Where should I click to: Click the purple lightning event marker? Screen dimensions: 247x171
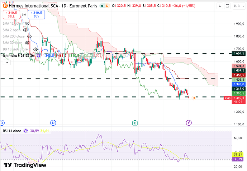189,123
